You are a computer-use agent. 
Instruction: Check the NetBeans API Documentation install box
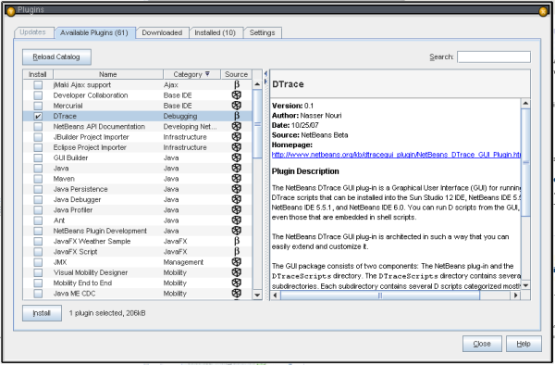coord(38,127)
